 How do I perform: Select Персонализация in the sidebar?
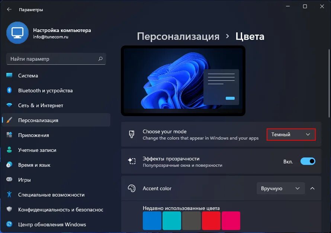[56, 120]
